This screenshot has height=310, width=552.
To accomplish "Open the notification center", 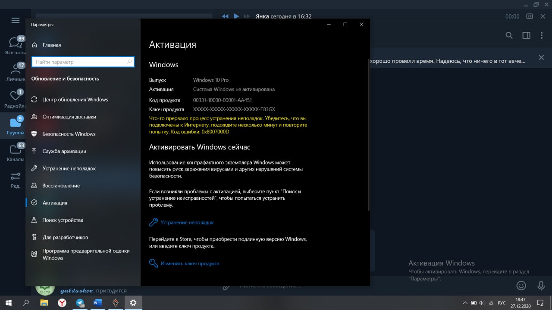I will pos(541,303).
